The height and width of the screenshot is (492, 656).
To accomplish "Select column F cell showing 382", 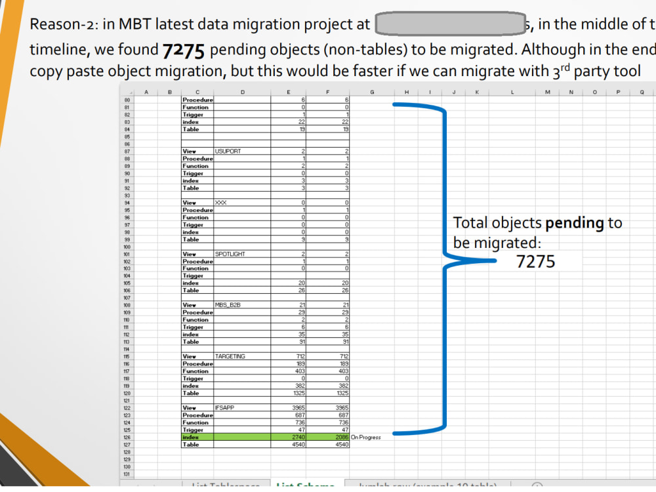I will click(x=327, y=386).
